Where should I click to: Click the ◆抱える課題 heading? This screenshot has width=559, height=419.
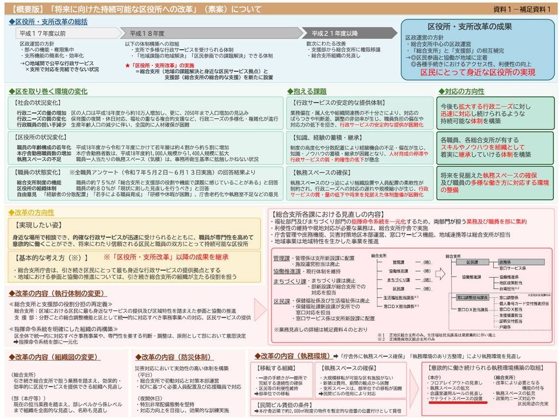coord(306,91)
